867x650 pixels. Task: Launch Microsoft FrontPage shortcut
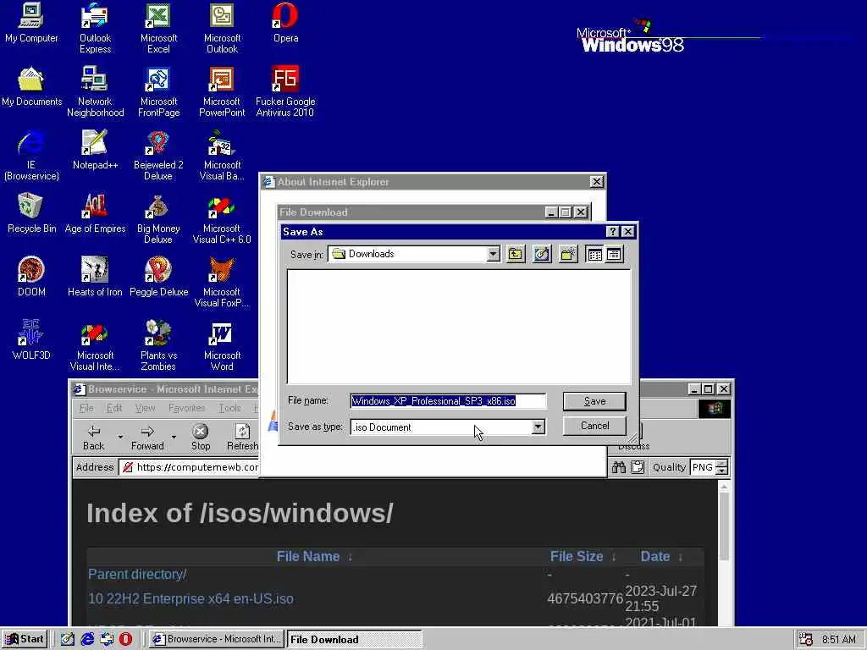pyautogui.click(x=158, y=91)
